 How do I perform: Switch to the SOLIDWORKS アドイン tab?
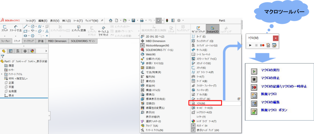(83, 41)
